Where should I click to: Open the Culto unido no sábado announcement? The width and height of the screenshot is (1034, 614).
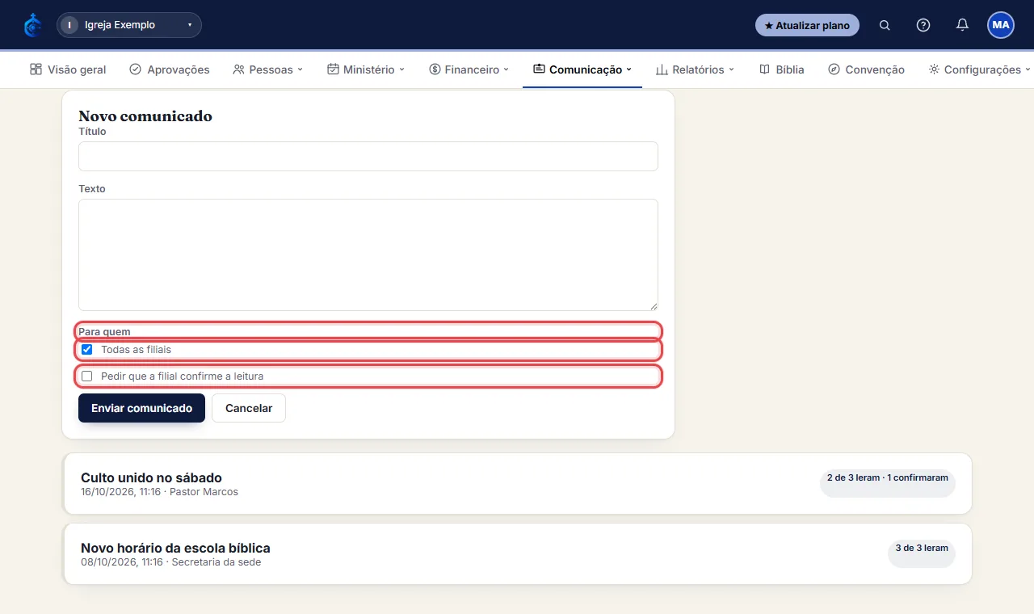point(517,483)
